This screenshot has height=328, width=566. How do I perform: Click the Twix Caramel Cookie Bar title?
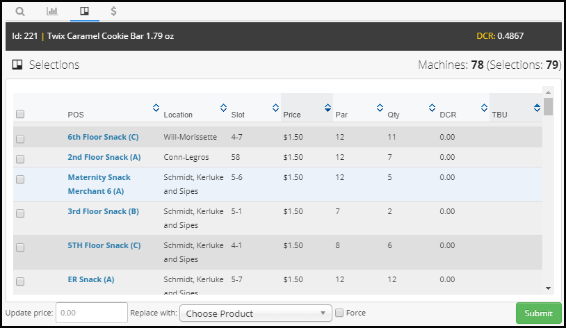click(x=111, y=35)
